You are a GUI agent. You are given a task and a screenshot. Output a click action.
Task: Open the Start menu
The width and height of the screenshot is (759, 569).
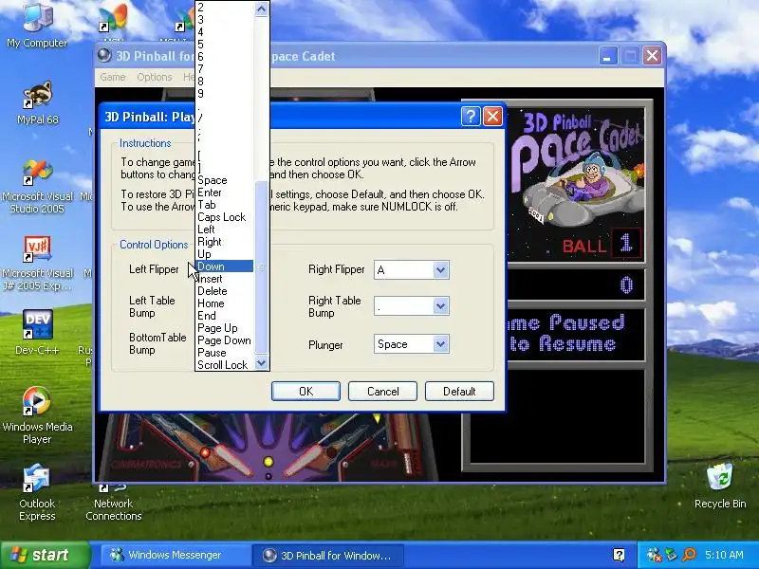(45, 555)
